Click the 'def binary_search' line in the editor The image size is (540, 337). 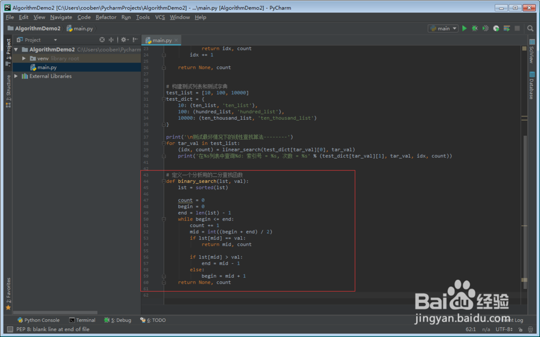click(x=207, y=181)
